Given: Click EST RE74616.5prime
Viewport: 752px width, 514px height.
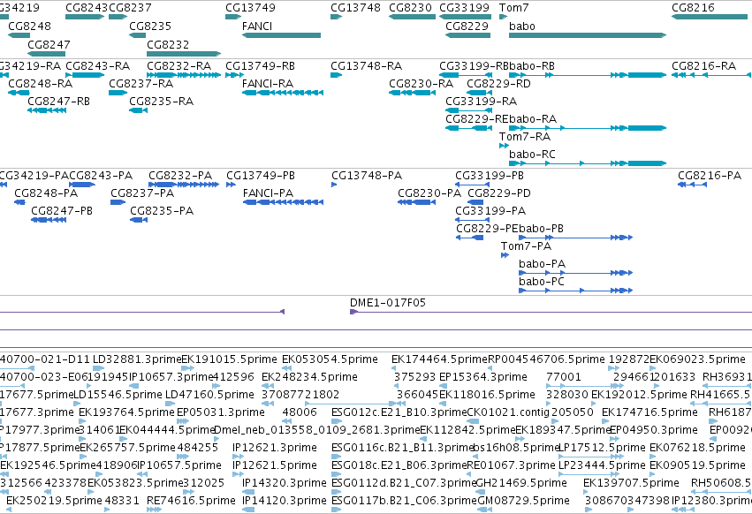Looking at the screenshot, I should [x=192, y=501].
